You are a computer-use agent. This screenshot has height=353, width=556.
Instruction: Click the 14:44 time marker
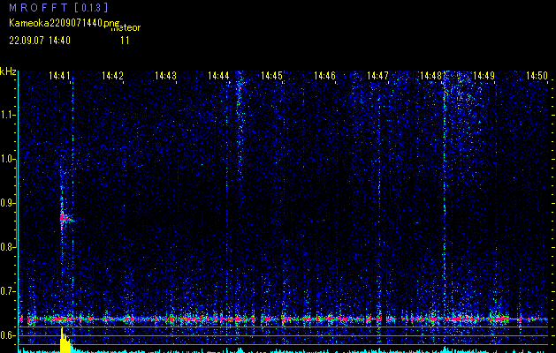218,76
